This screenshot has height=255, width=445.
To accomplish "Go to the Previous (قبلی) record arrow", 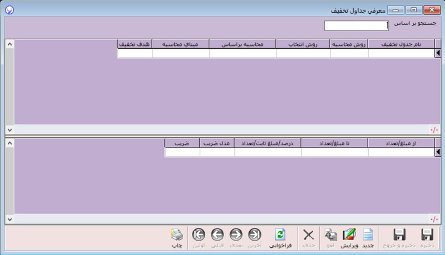I will point(217,235).
